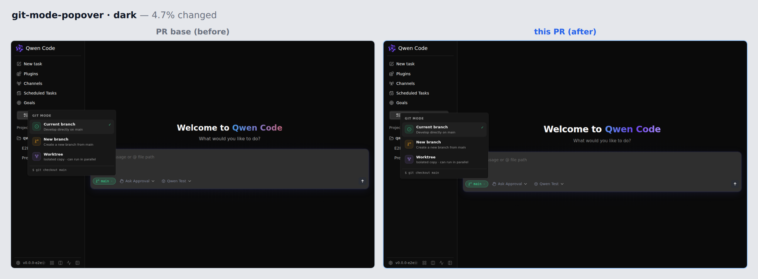Viewport: 758px width, 279px height.
Task: Click 'PR base (before)' heading
Action: point(193,32)
